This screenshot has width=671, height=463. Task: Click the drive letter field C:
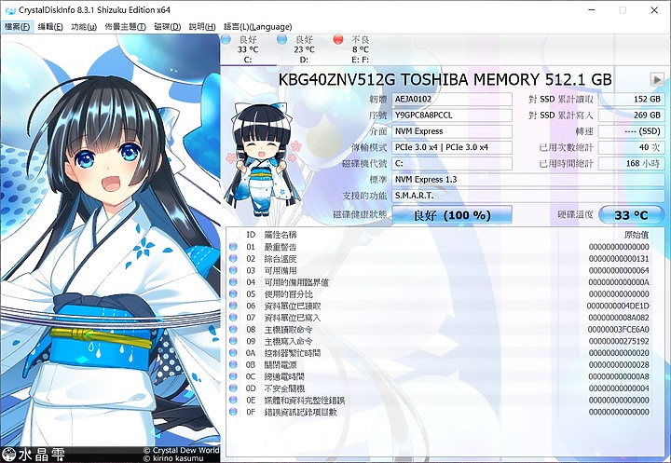[x=452, y=163]
